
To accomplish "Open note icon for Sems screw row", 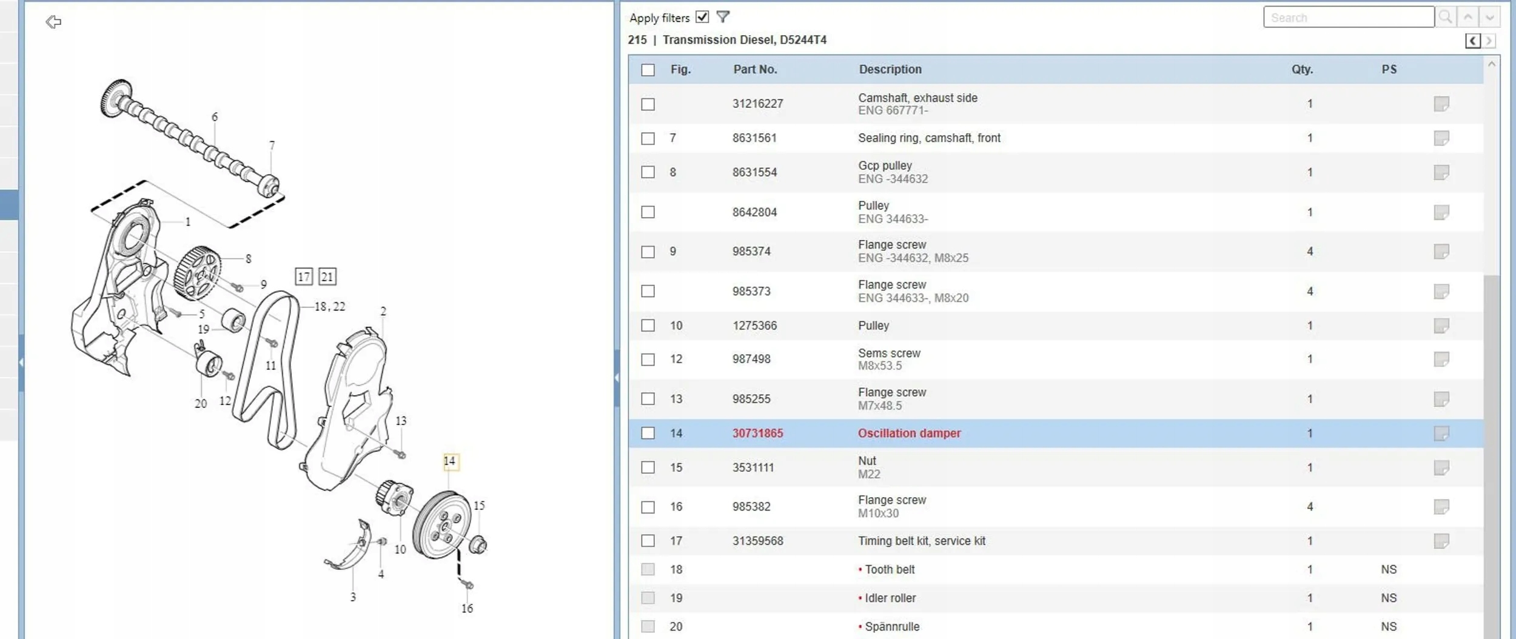I will pos(1441,359).
